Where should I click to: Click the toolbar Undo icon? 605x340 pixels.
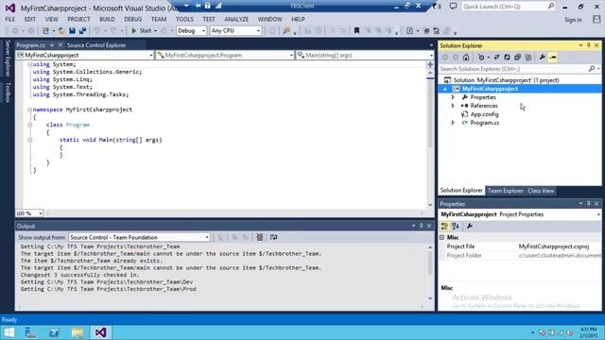[x=96, y=30]
